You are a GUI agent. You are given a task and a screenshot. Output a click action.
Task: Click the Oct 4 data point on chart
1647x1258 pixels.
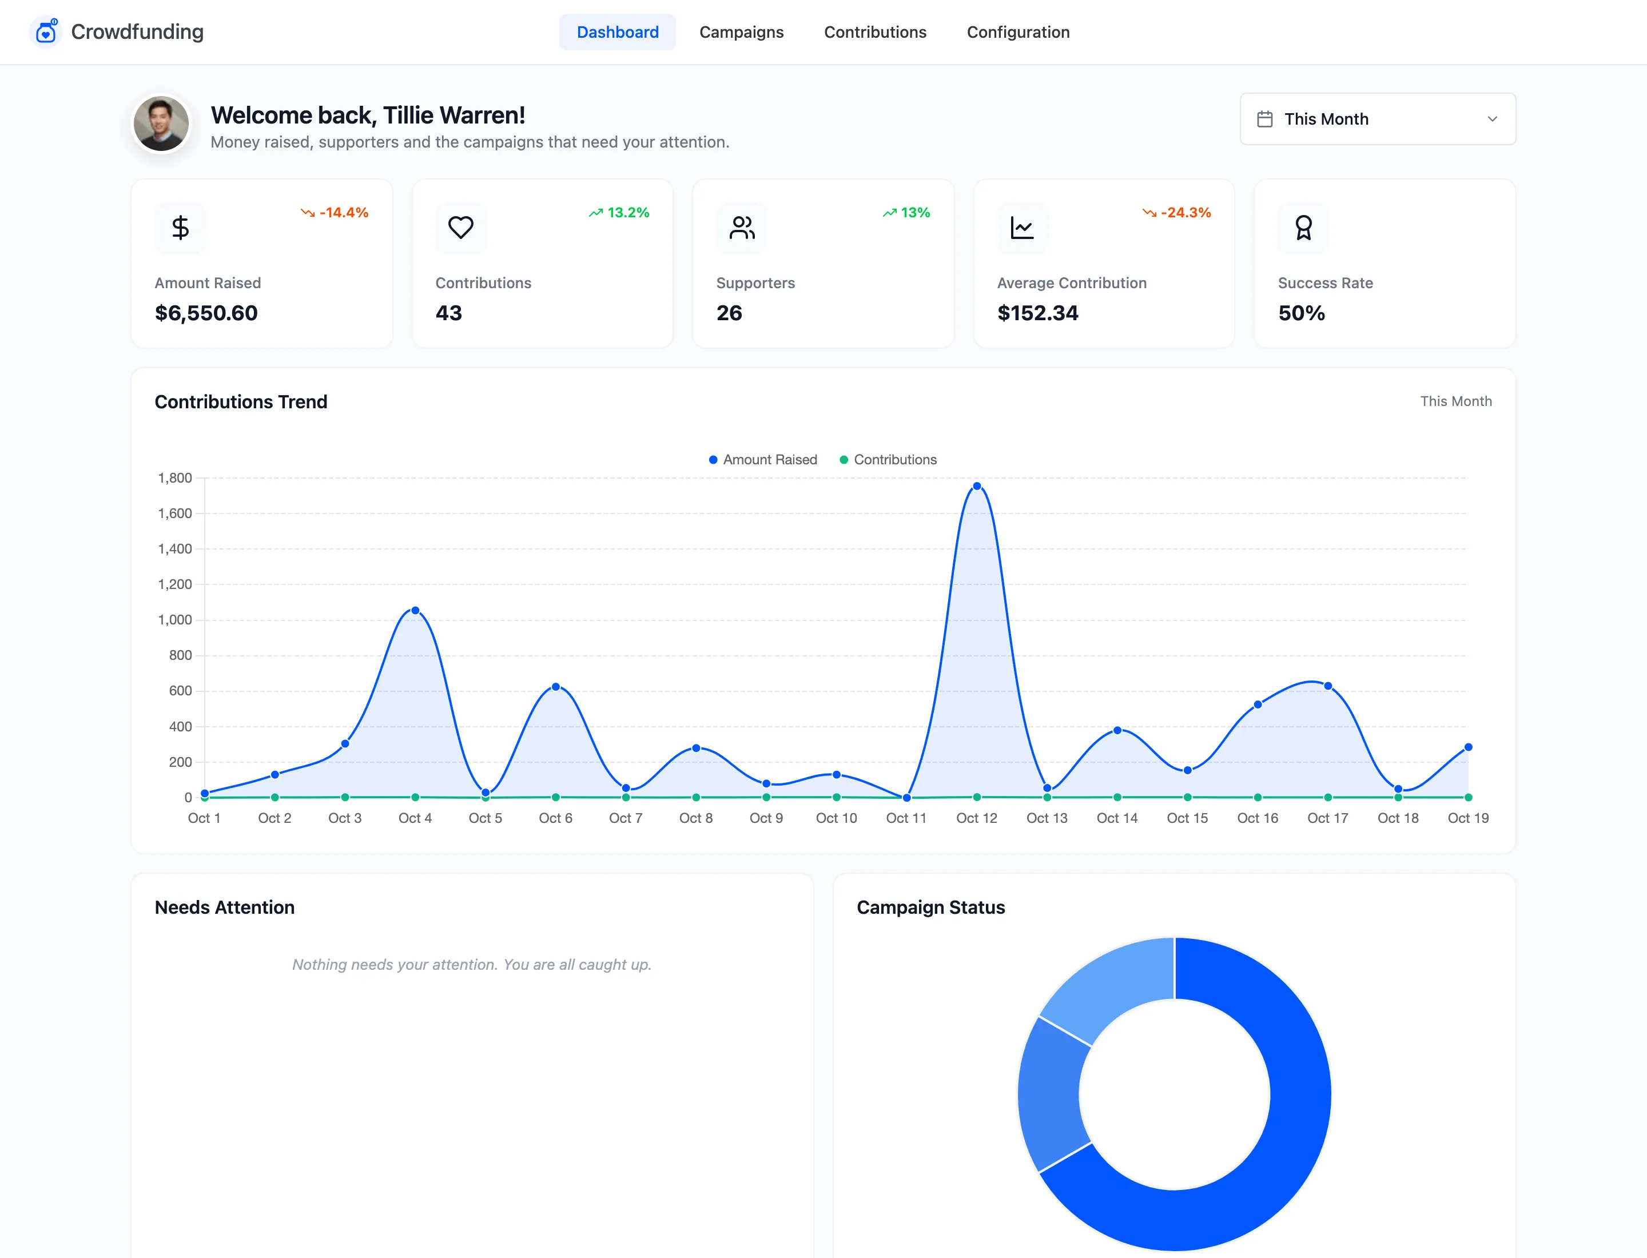tap(415, 610)
